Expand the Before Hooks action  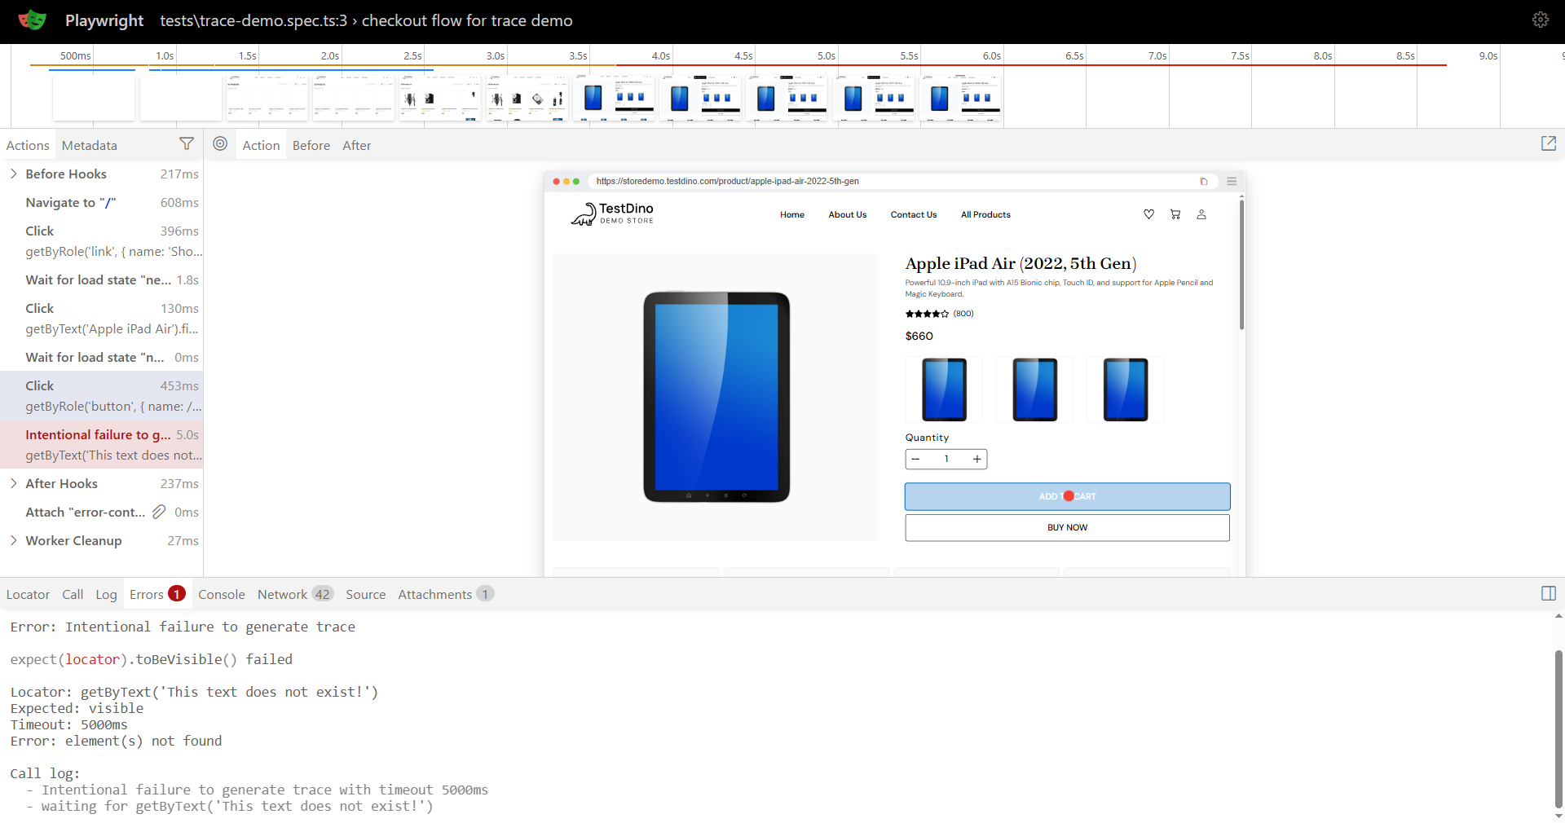point(14,174)
